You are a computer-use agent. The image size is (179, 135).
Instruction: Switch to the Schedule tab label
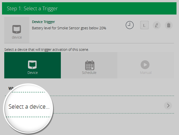[x=89, y=73]
